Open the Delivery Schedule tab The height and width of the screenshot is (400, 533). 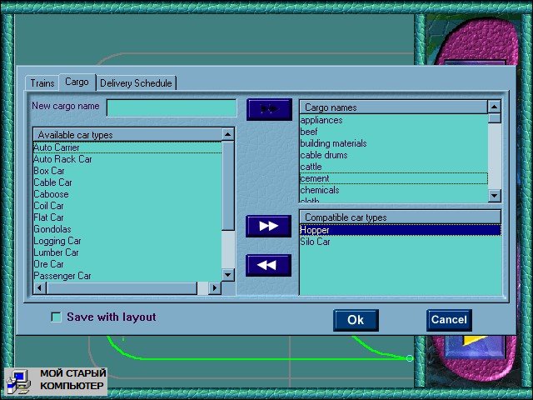click(136, 83)
